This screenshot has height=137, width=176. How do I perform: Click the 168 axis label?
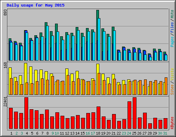(5, 65)
